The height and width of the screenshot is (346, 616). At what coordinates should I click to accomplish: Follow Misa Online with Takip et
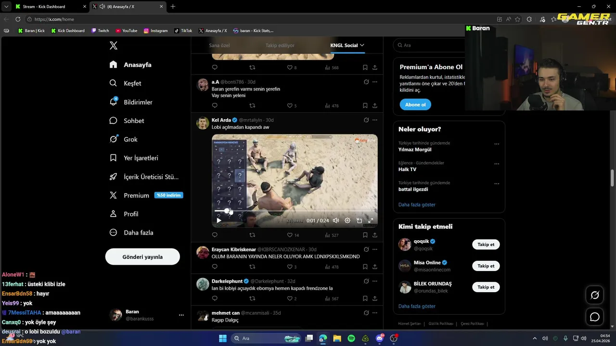click(486, 266)
